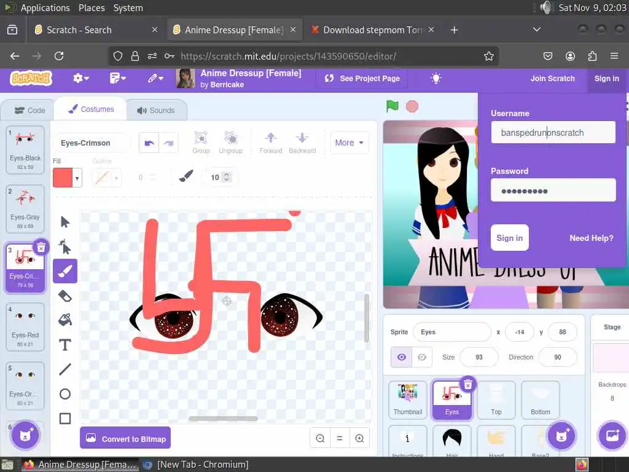Click the Ungroup icon

coord(231,143)
